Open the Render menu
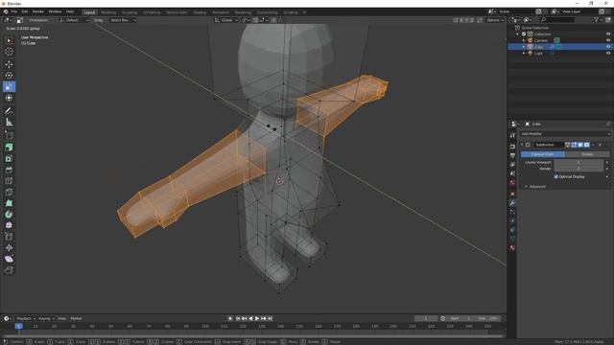614x345 pixels. (38, 11)
